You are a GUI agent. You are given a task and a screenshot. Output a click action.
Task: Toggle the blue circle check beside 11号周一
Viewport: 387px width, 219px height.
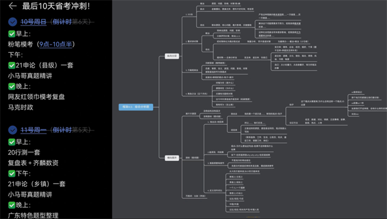pos(13,130)
